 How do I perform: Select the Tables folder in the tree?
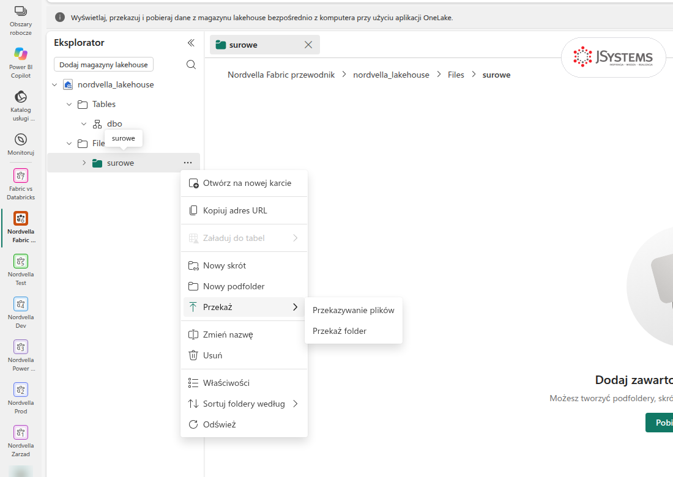pyautogui.click(x=104, y=104)
